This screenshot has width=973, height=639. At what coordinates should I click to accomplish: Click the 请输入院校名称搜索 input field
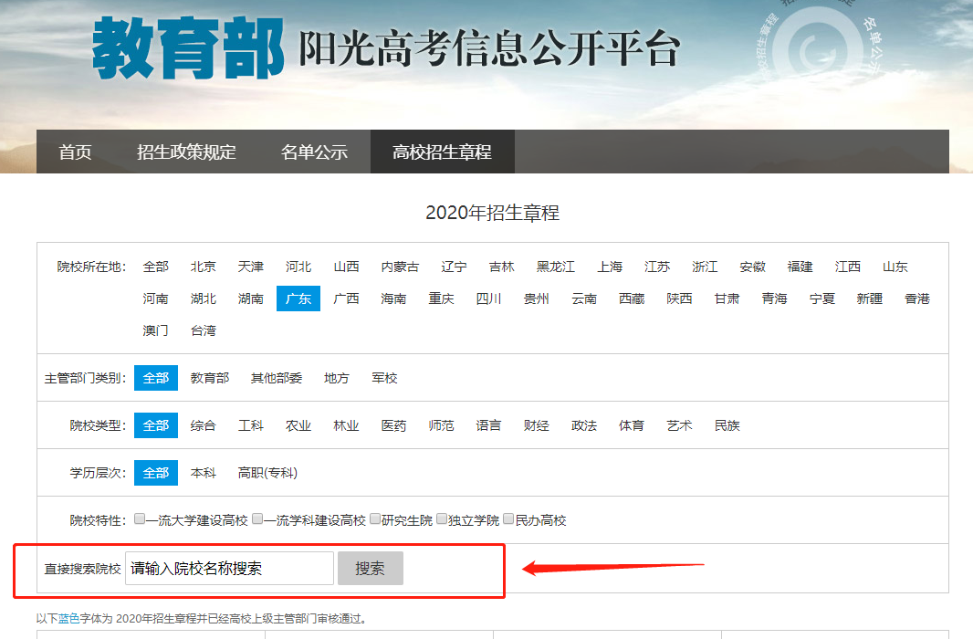[230, 569]
